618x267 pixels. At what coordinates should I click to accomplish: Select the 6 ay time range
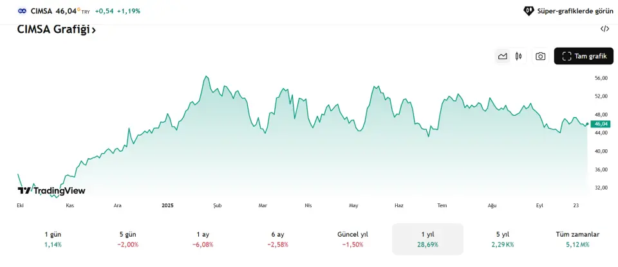(x=277, y=239)
